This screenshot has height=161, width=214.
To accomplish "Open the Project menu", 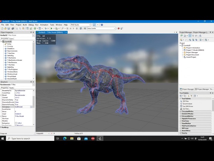I will [x=18, y=25].
